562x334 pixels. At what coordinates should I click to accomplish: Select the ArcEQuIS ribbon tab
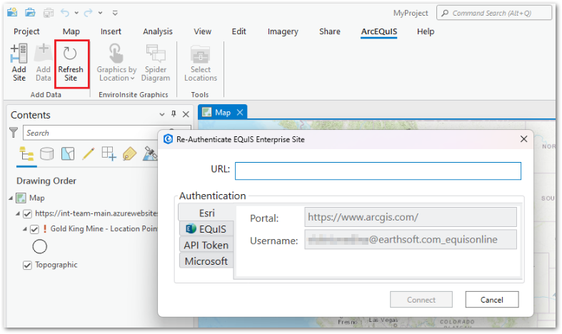[x=379, y=31]
